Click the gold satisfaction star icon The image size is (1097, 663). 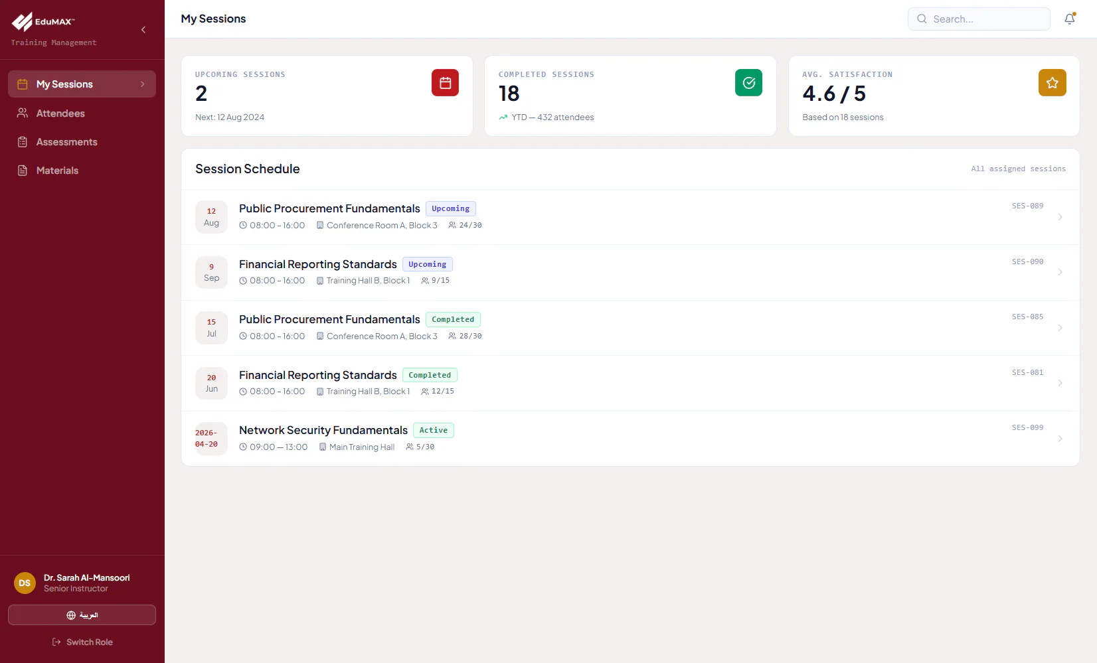[x=1052, y=83]
